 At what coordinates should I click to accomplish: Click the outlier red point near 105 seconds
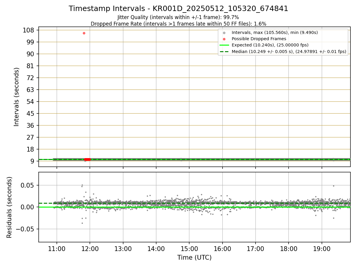pos(84,33)
